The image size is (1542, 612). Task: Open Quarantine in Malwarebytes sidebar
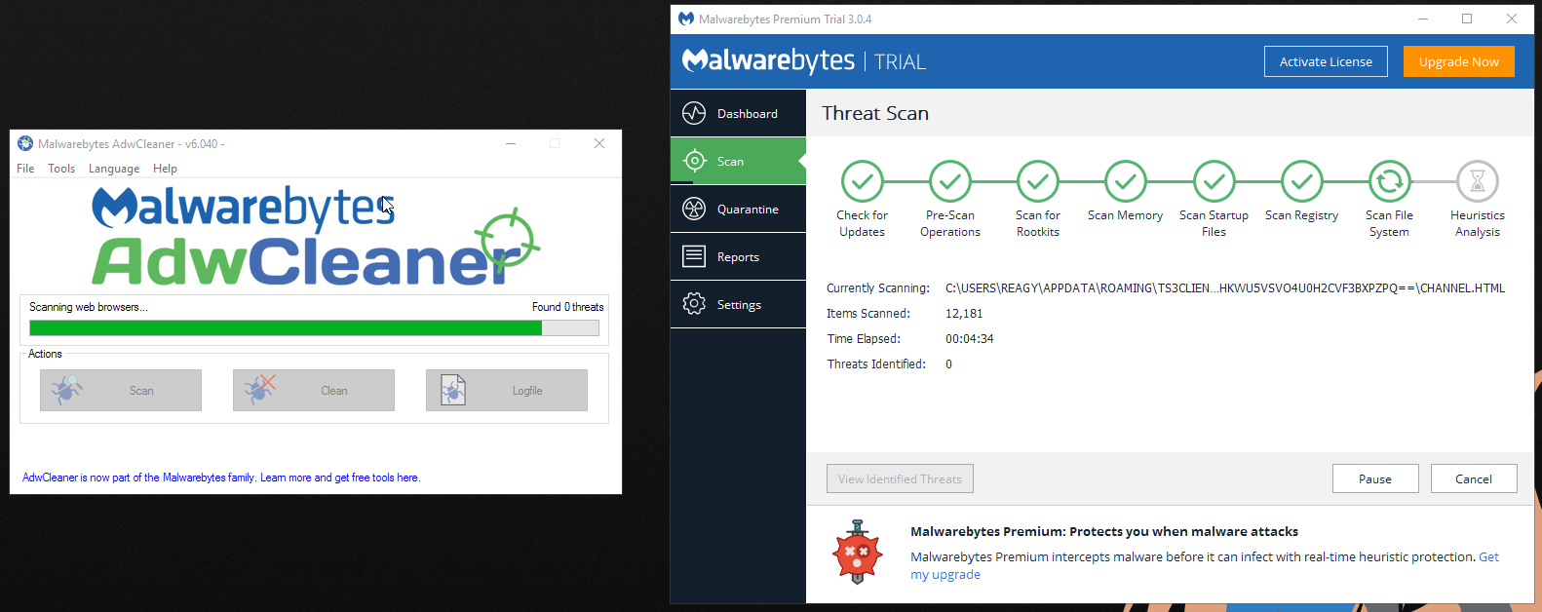738,209
